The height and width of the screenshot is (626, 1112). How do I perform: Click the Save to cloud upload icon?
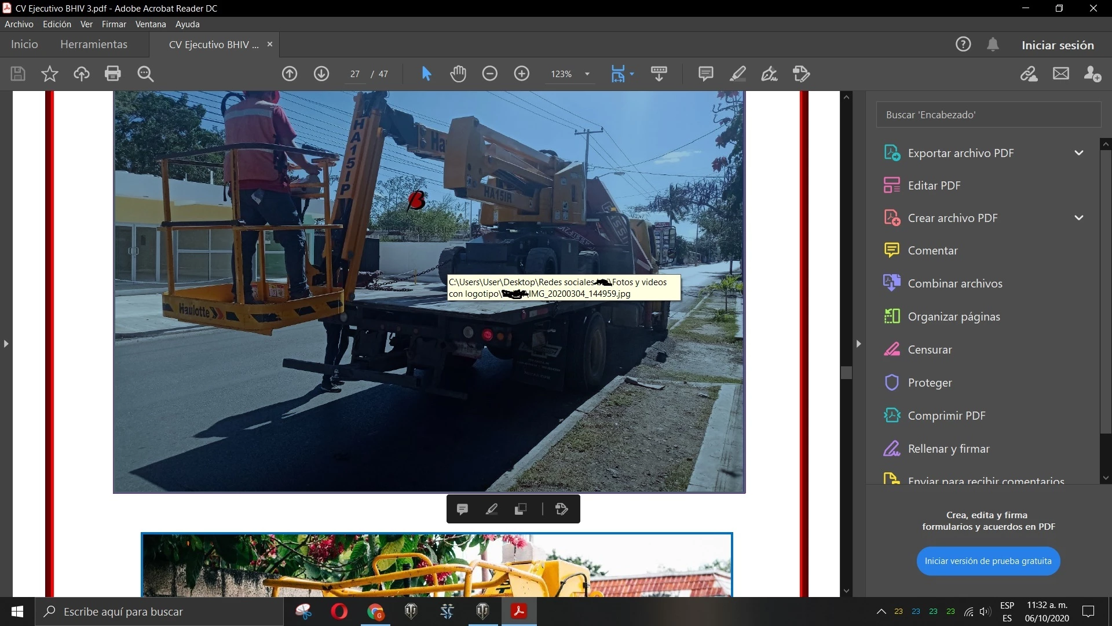point(81,74)
